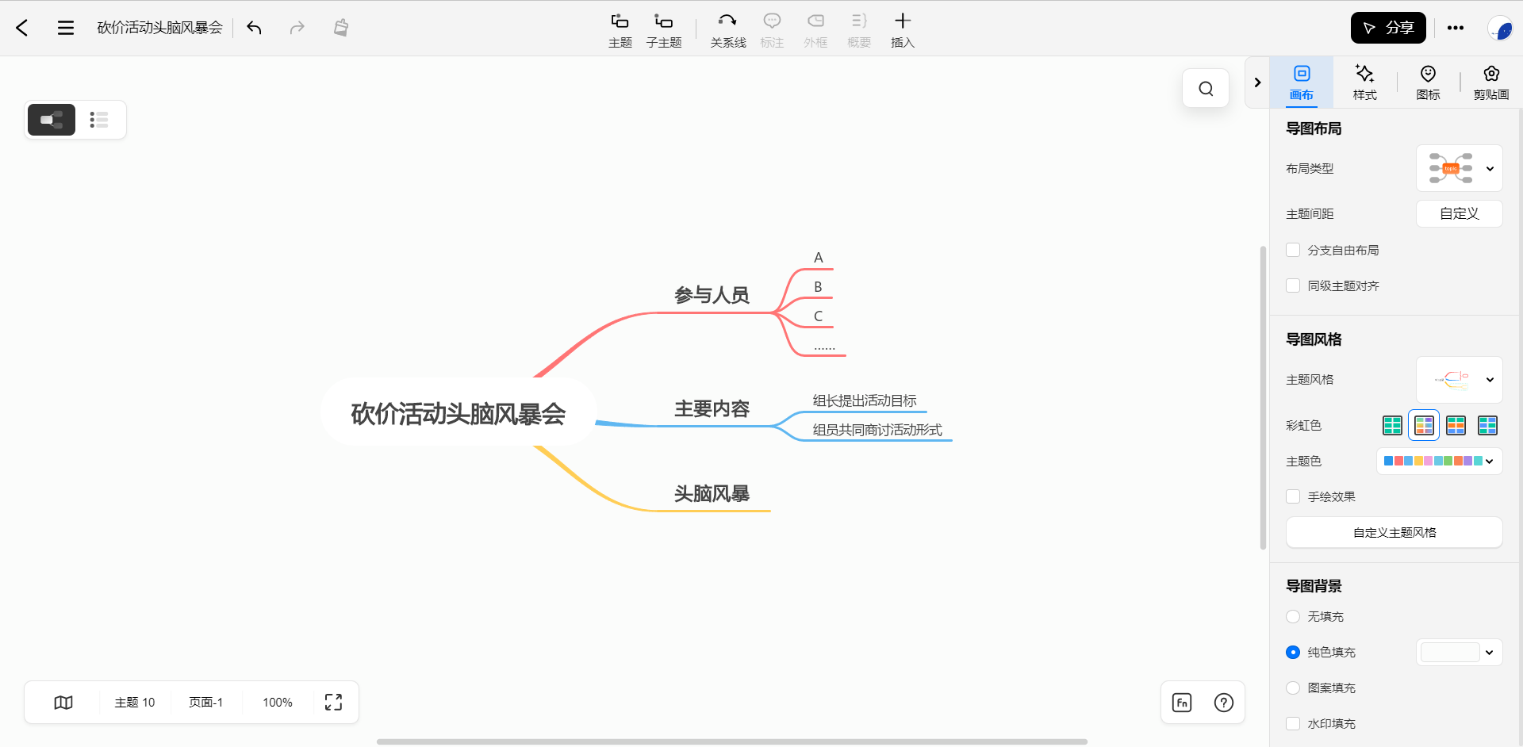The width and height of the screenshot is (1523, 747).
Task: Switch to the 图标 tab
Action: tap(1428, 82)
